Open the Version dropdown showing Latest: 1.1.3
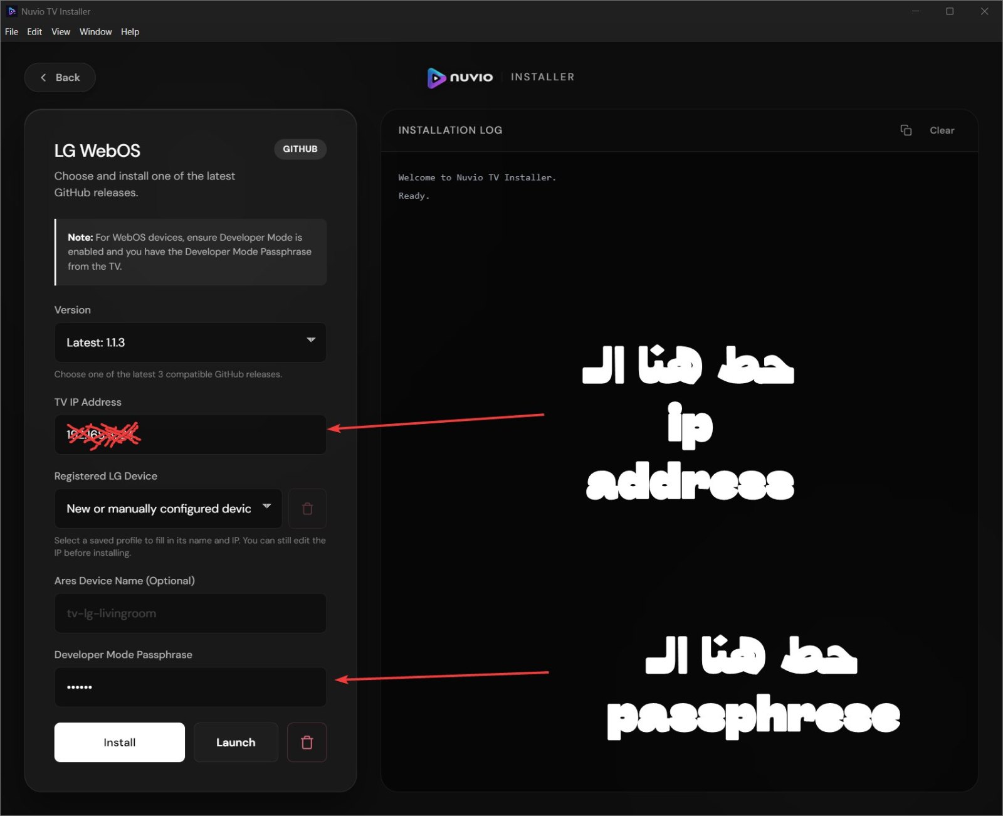Image resolution: width=1003 pixels, height=816 pixels. (190, 342)
